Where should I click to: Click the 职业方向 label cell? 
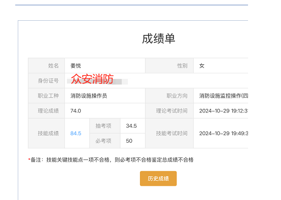[169, 96]
